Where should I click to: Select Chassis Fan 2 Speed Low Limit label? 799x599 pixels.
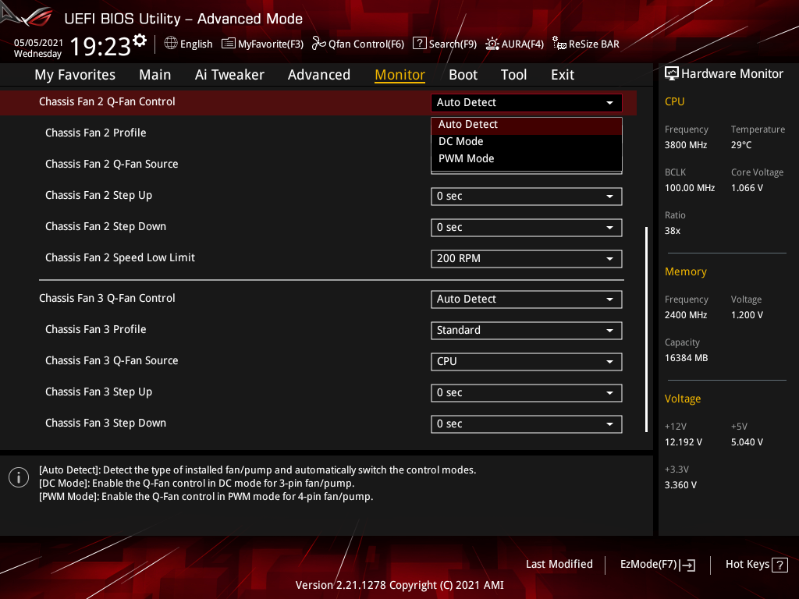[120, 257]
